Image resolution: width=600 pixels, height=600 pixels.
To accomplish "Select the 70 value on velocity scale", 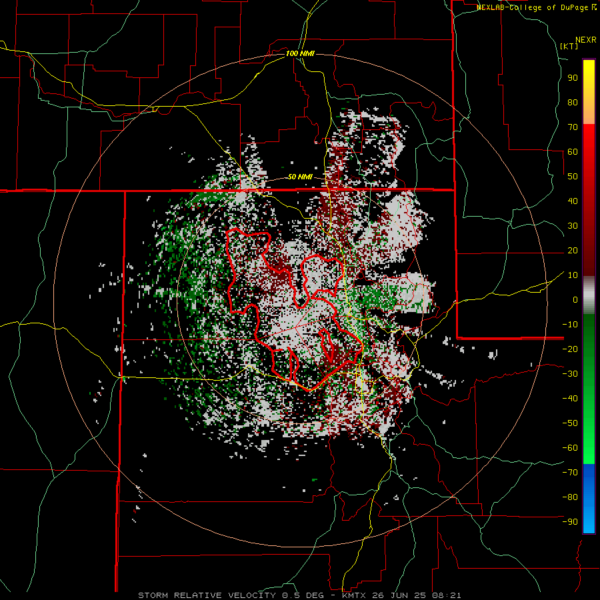I will (x=573, y=127).
